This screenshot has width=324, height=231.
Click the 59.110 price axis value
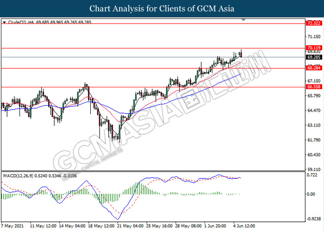pyautogui.click(x=314, y=170)
